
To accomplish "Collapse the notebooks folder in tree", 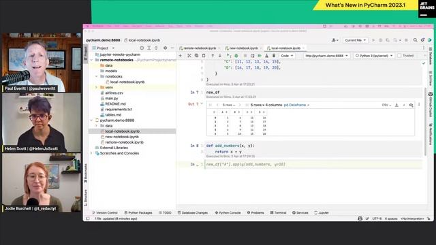I will pos(97,76).
